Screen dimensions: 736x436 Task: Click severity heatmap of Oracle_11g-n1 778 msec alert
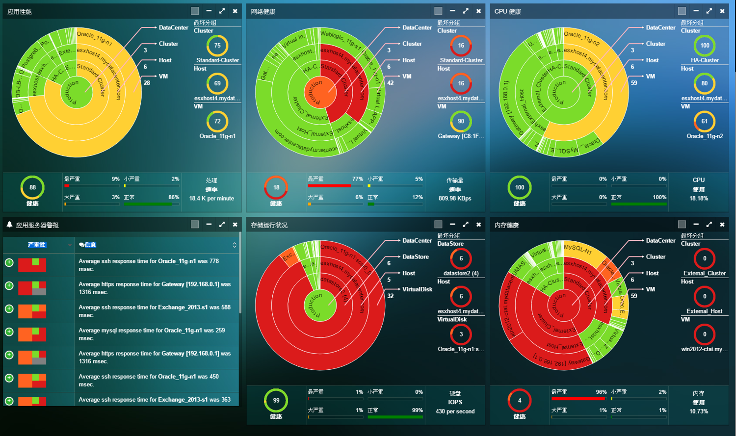coord(32,265)
